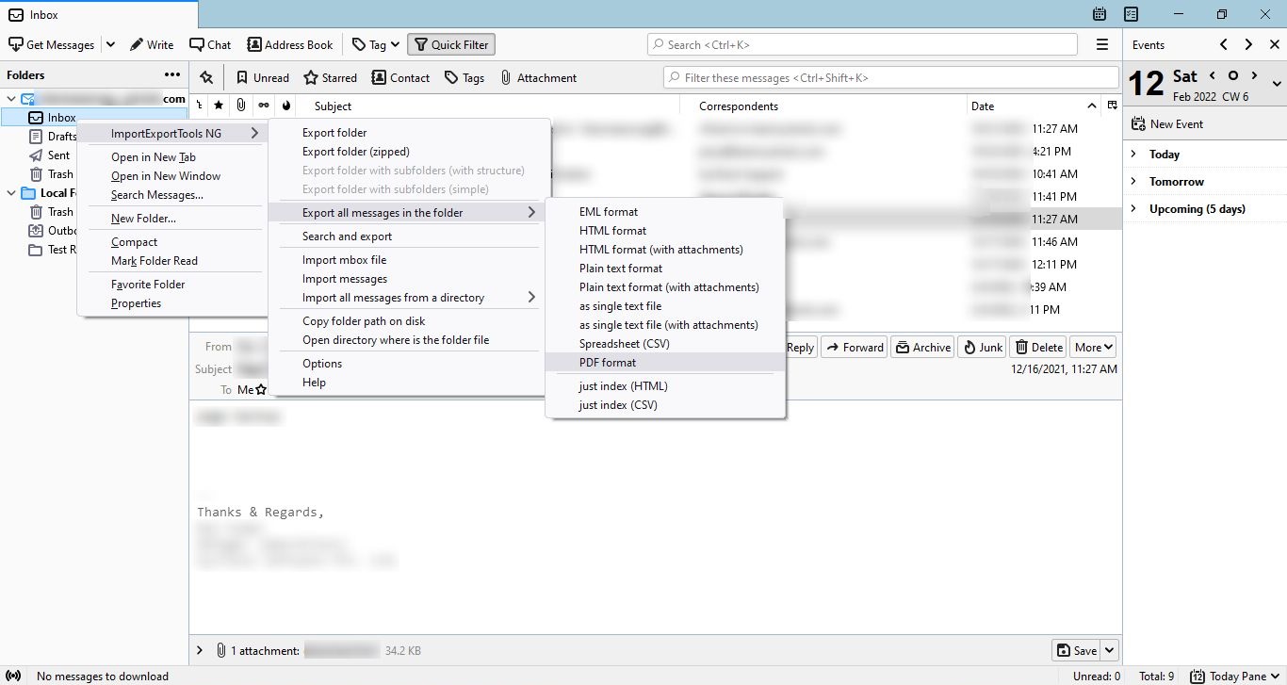Open Save attachment dropdown arrow

1109,650
